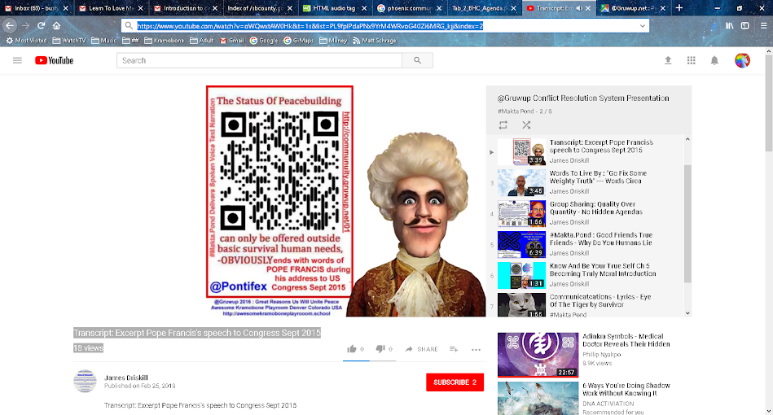
Task: Click the YouTube search magnifier button
Action: coord(418,60)
